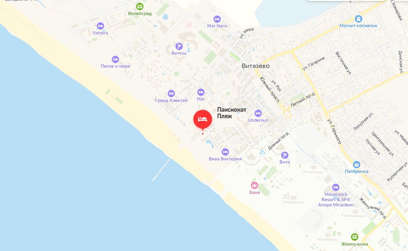Click the Вита resort palm icon
This screenshot has height=251, width=408.
pyautogui.click(x=285, y=155)
